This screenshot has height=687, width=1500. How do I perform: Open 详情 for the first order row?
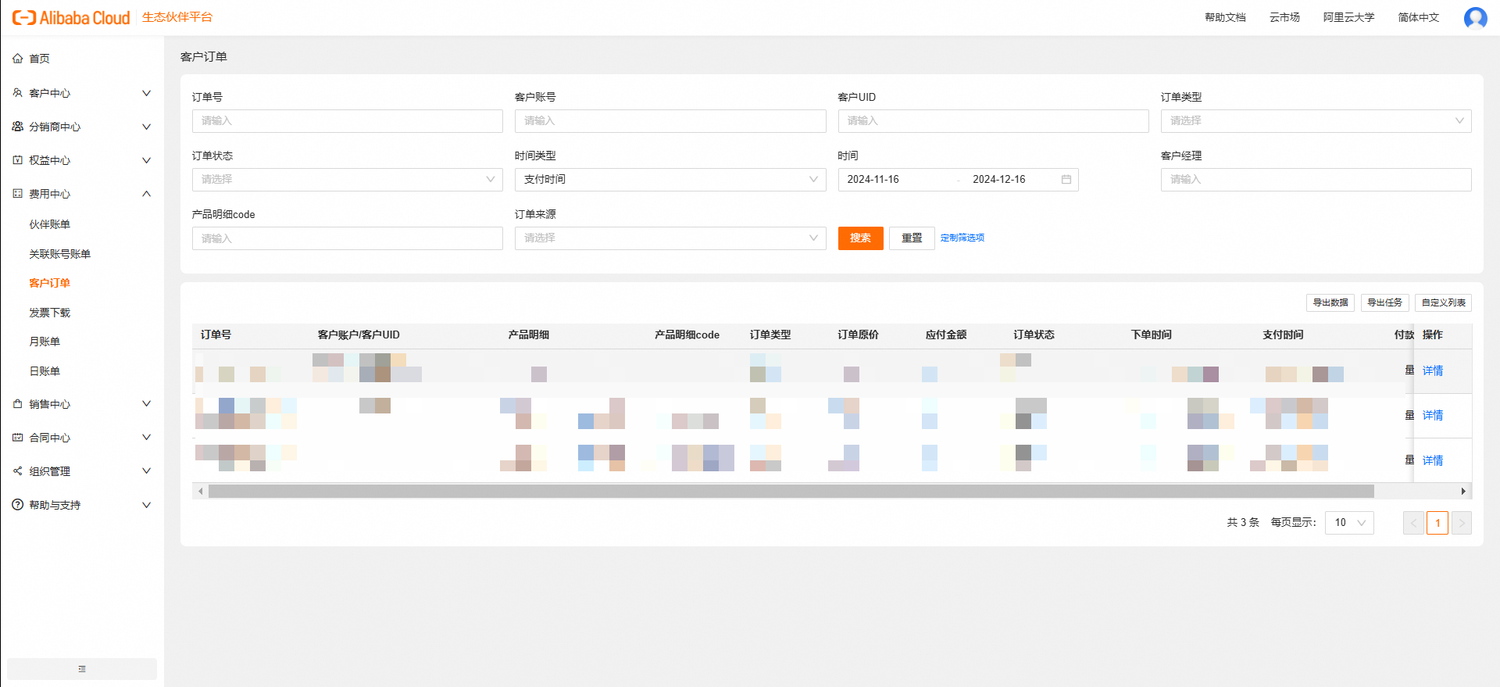[1433, 370]
